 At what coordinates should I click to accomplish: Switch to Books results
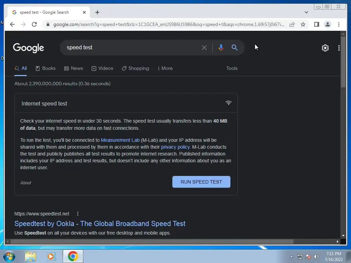(x=46, y=68)
